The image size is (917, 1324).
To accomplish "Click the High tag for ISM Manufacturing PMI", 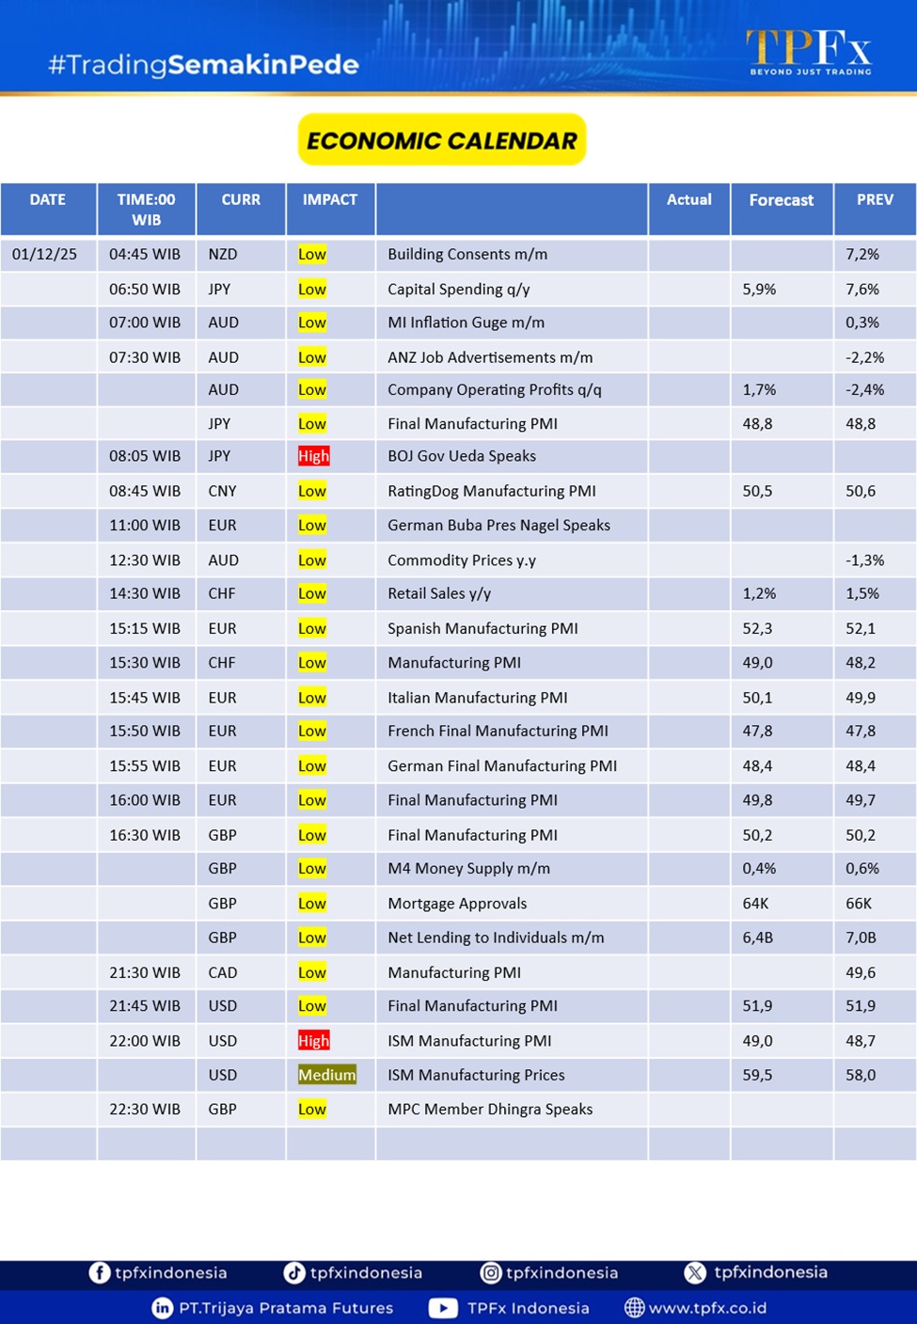I will point(313,1041).
